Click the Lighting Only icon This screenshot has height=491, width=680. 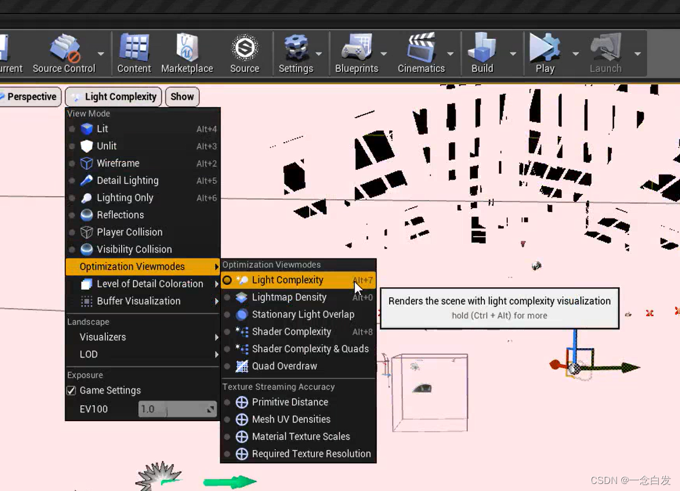click(x=87, y=197)
